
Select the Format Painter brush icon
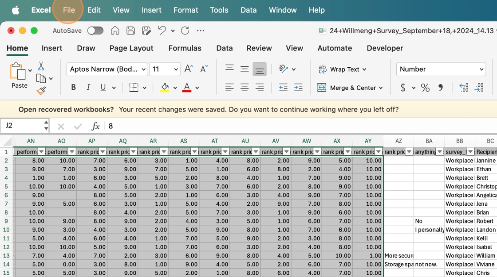pyautogui.click(x=41, y=91)
